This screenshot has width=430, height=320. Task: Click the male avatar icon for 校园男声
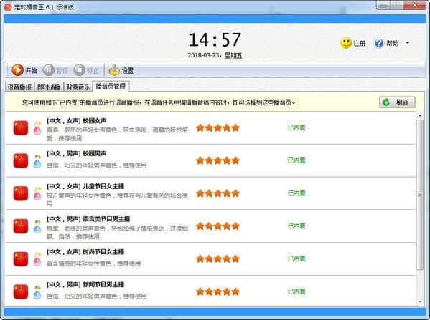click(x=37, y=161)
